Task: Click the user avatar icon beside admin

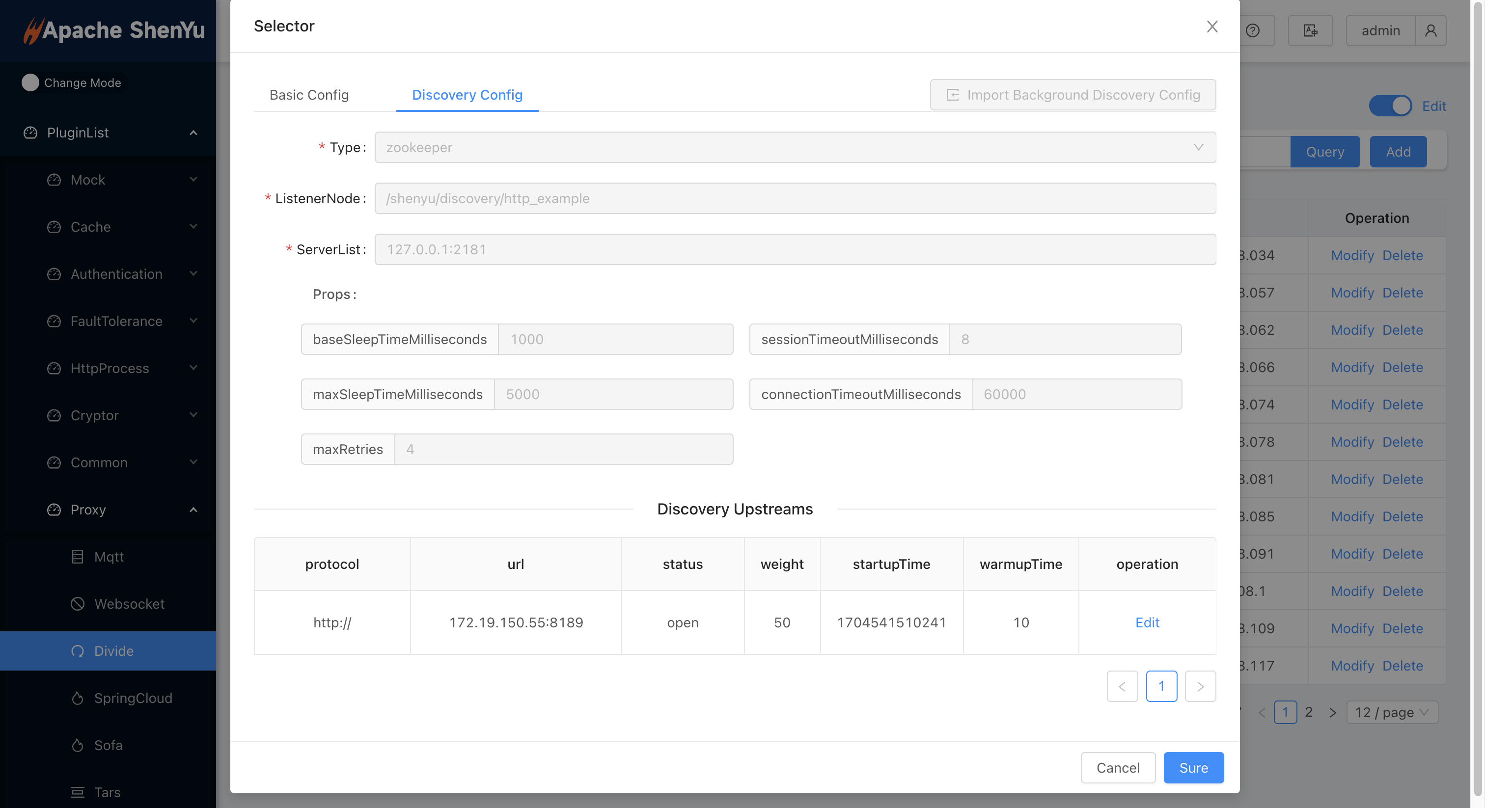Action: click(1430, 30)
